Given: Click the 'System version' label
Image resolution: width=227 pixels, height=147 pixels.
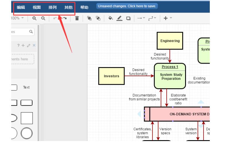Looking at the screenshot, I should point(191,131).
